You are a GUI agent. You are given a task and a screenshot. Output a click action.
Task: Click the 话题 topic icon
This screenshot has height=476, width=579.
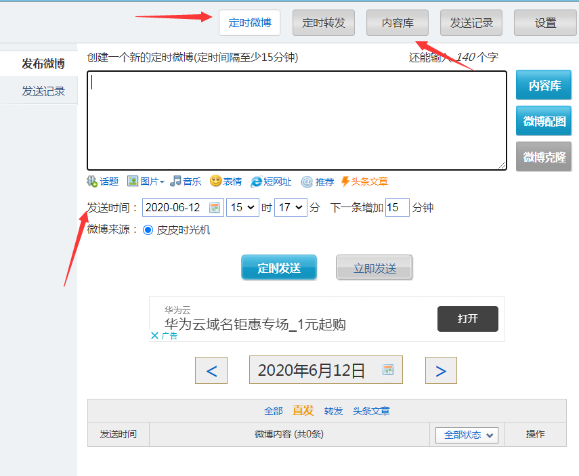[93, 181]
